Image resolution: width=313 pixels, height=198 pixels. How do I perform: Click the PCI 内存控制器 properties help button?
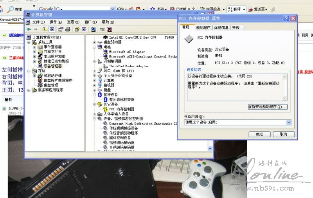click(x=286, y=18)
